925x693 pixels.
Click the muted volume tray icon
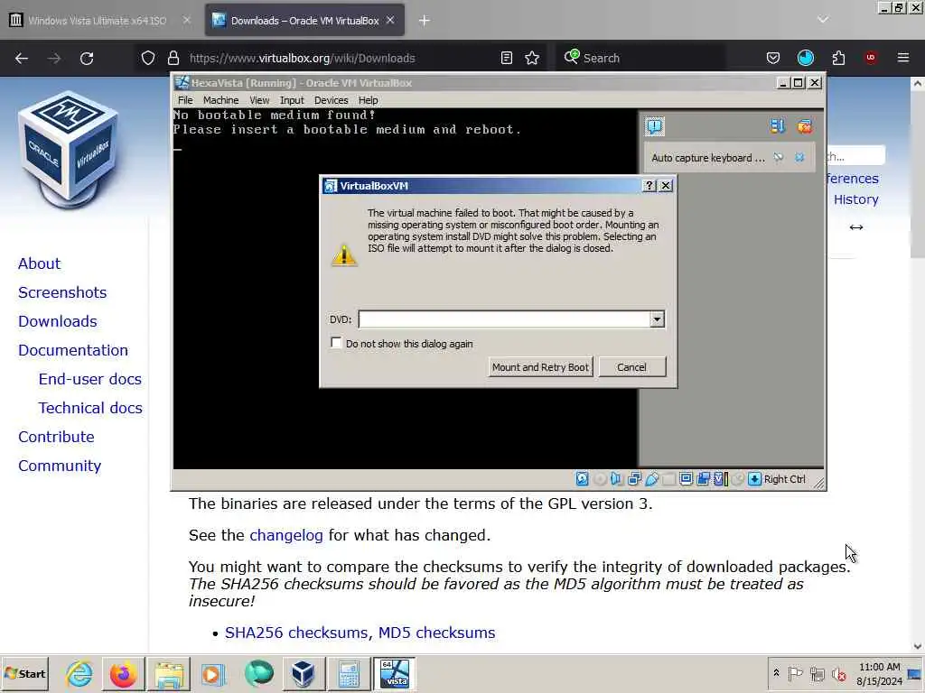click(838, 673)
